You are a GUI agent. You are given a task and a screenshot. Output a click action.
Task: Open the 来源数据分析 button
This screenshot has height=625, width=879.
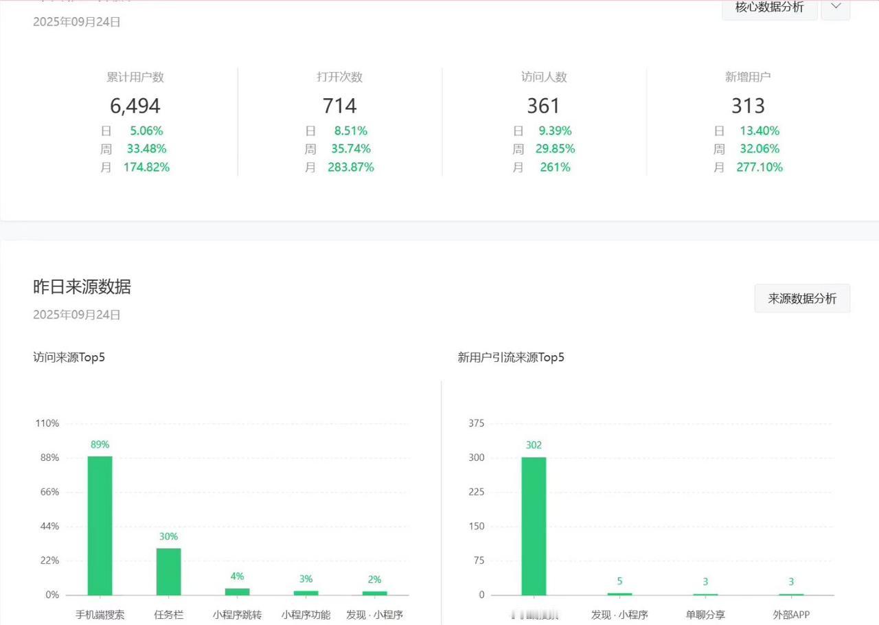802,299
